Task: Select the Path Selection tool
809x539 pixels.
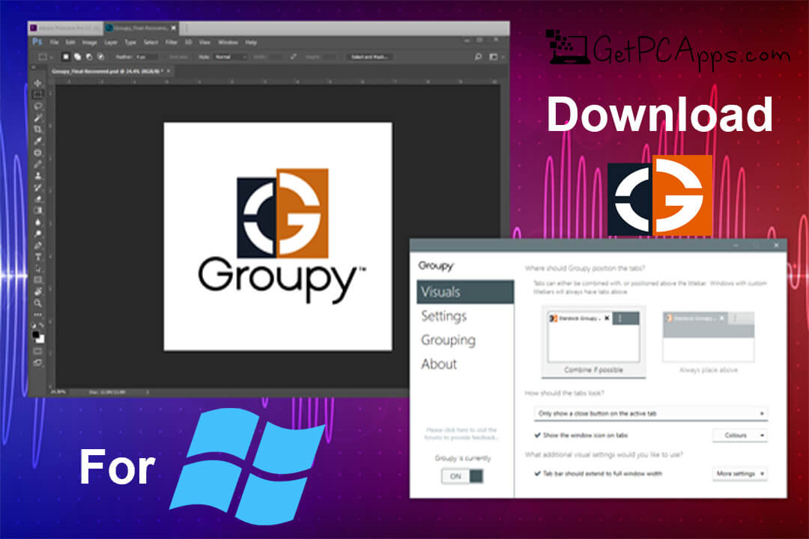Action: 37,269
